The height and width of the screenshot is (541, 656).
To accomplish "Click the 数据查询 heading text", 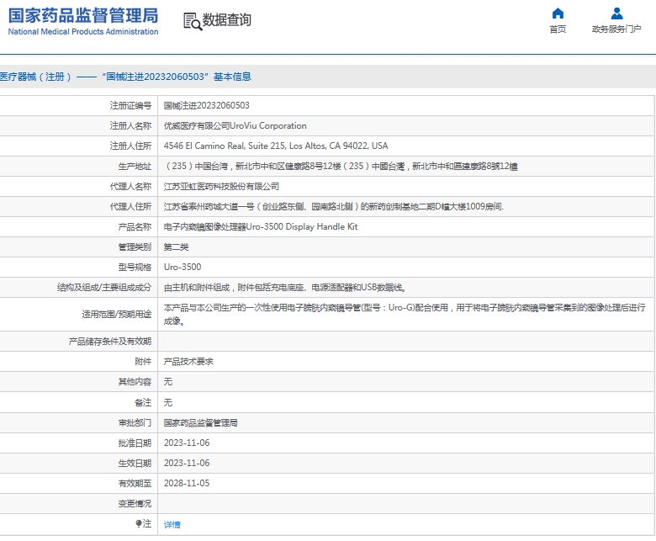I will click(227, 19).
